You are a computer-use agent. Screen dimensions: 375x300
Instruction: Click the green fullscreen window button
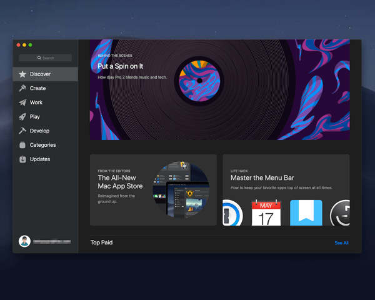point(31,45)
